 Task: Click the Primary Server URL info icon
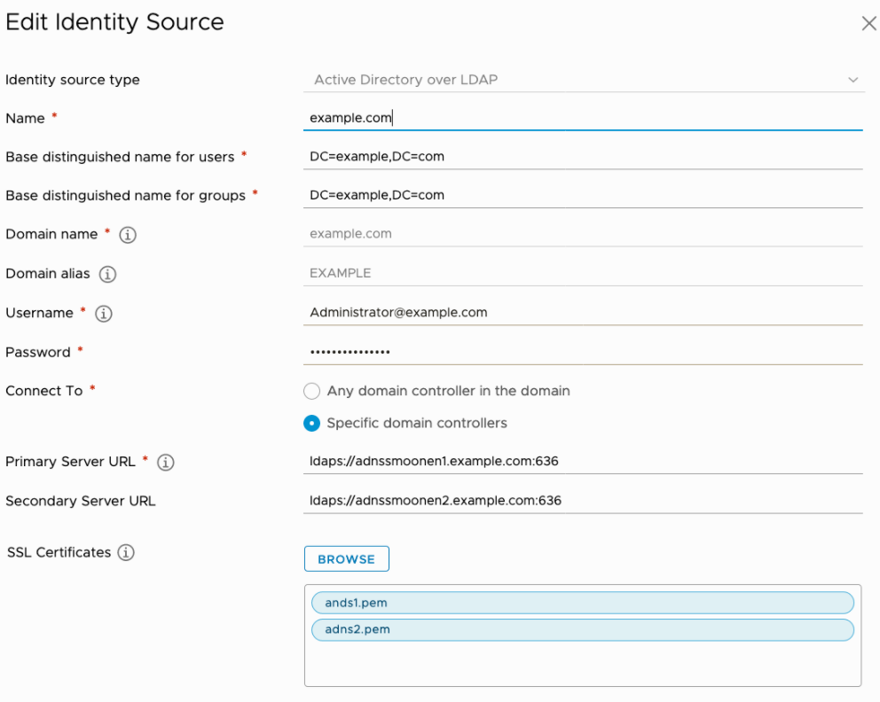(x=166, y=462)
